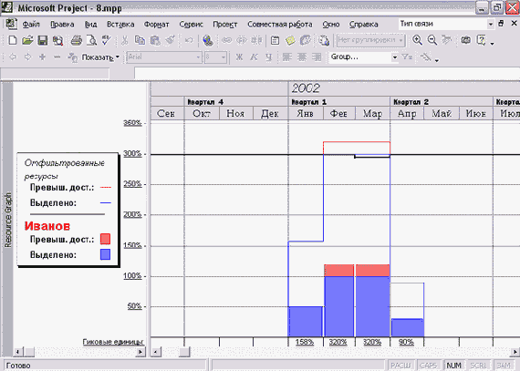Open a file with folder icon
Viewport: 520px width, 371px height.
tap(27, 40)
